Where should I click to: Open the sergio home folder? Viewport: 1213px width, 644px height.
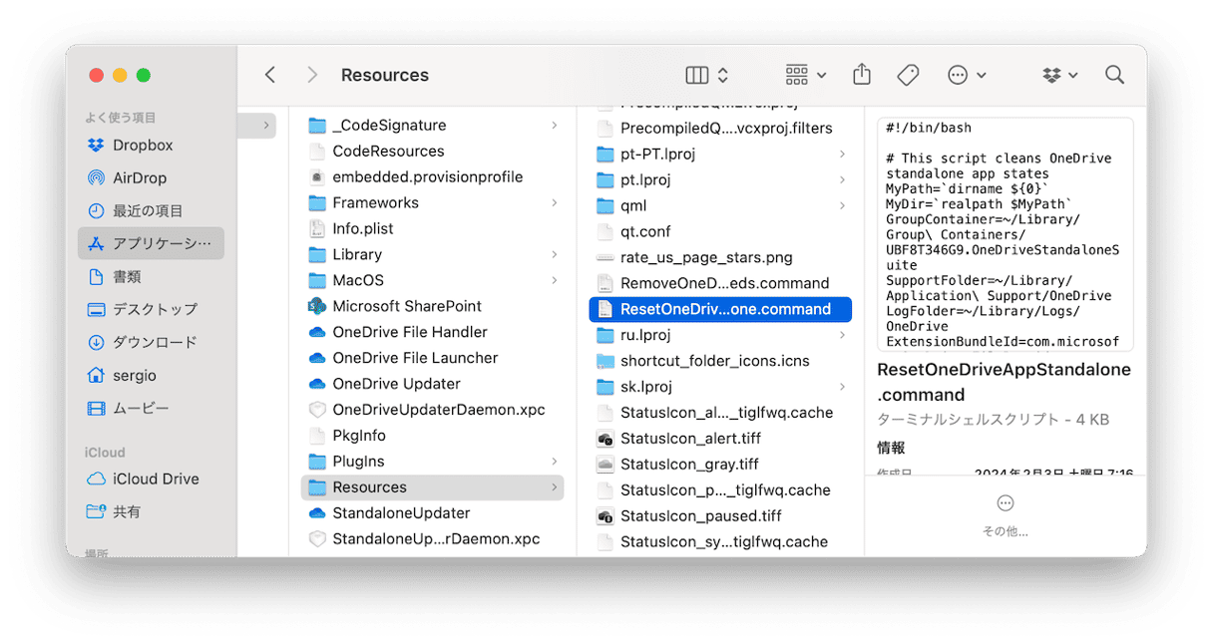pos(151,375)
